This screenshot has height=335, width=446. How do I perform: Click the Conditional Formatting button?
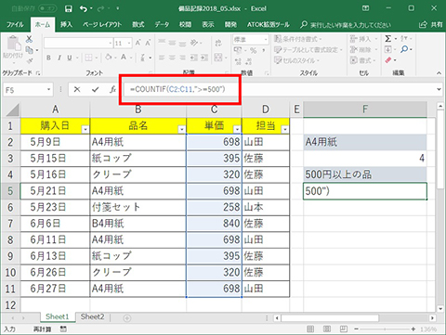tap(297, 39)
